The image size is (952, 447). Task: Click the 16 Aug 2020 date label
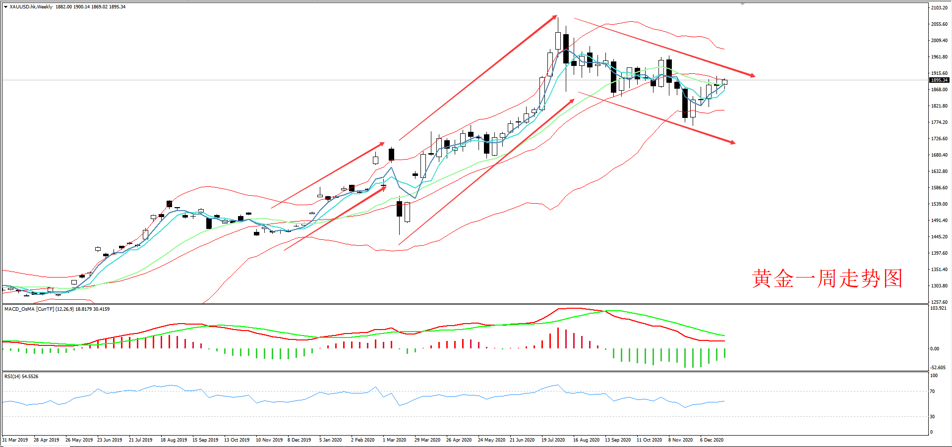click(x=586, y=440)
